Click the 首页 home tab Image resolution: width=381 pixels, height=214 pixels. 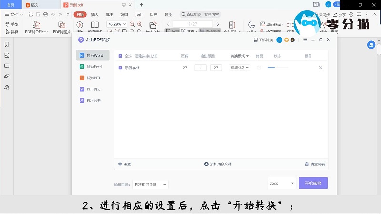[x=10, y=5]
